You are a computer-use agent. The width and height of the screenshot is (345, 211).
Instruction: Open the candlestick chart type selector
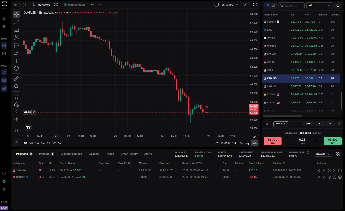tap(24, 5)
